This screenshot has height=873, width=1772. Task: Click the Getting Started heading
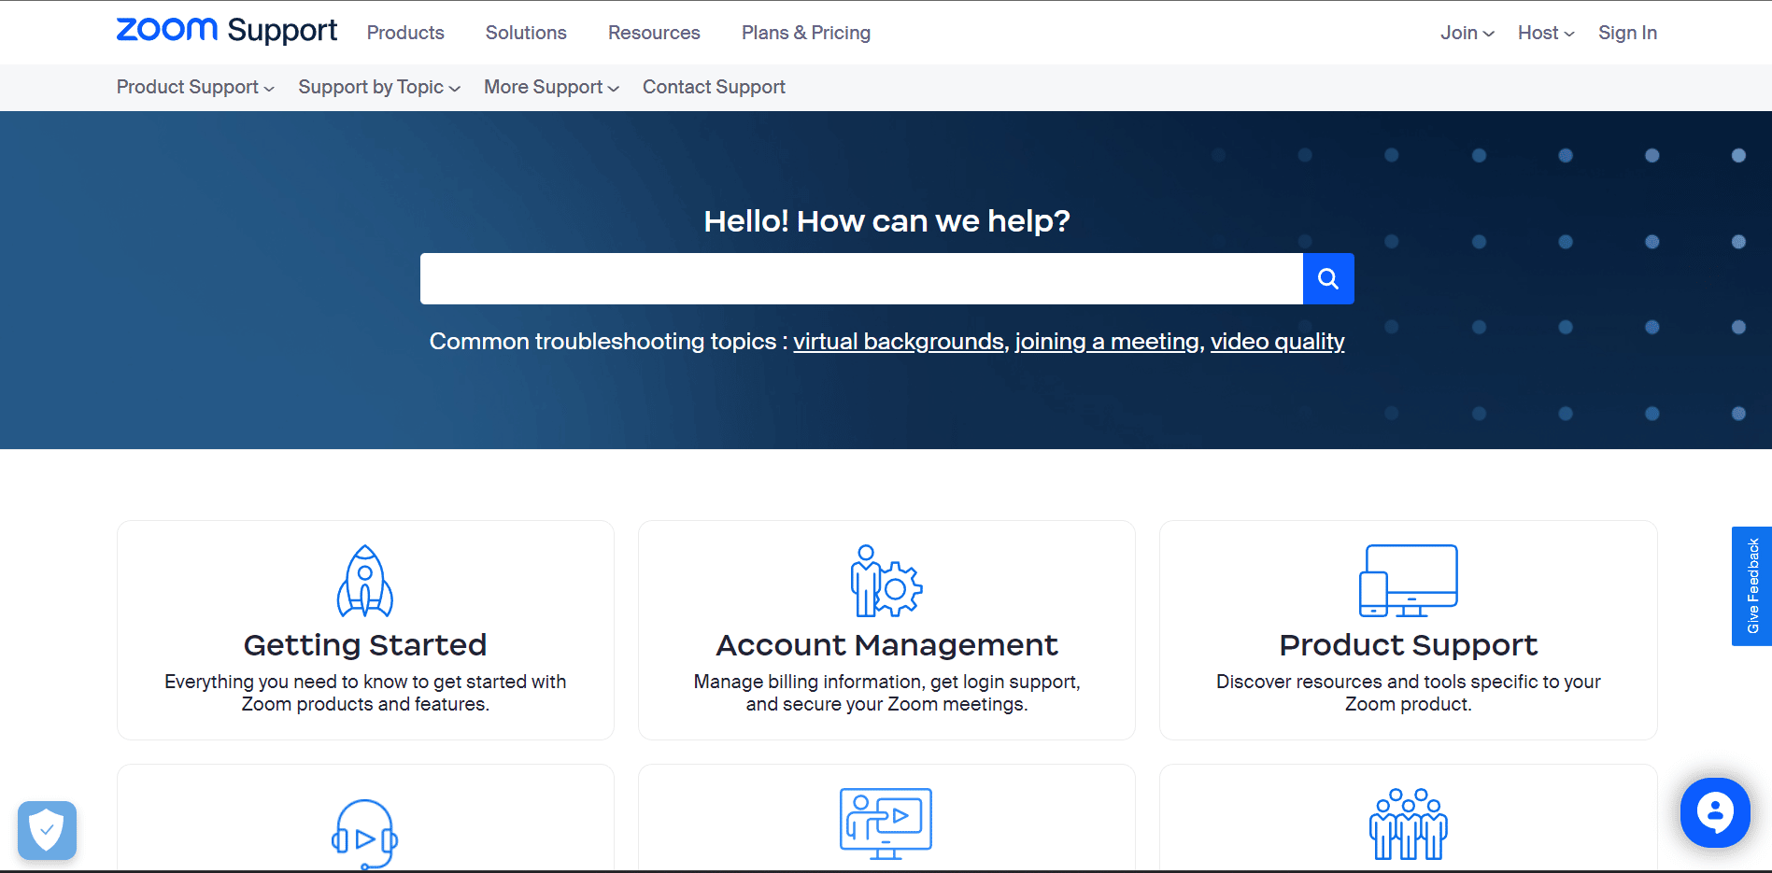[x=365, y=645]
